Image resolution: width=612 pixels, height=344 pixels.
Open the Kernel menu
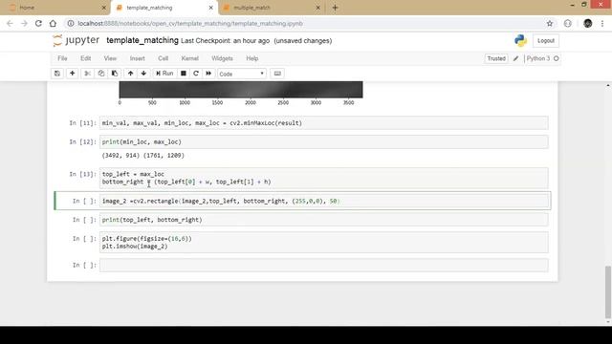tap(189, 58)
